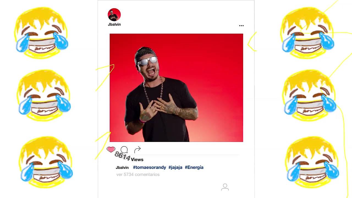Open the #tomaesorandy hashtag
Screen dimensions: 352x198
point(150,167)
